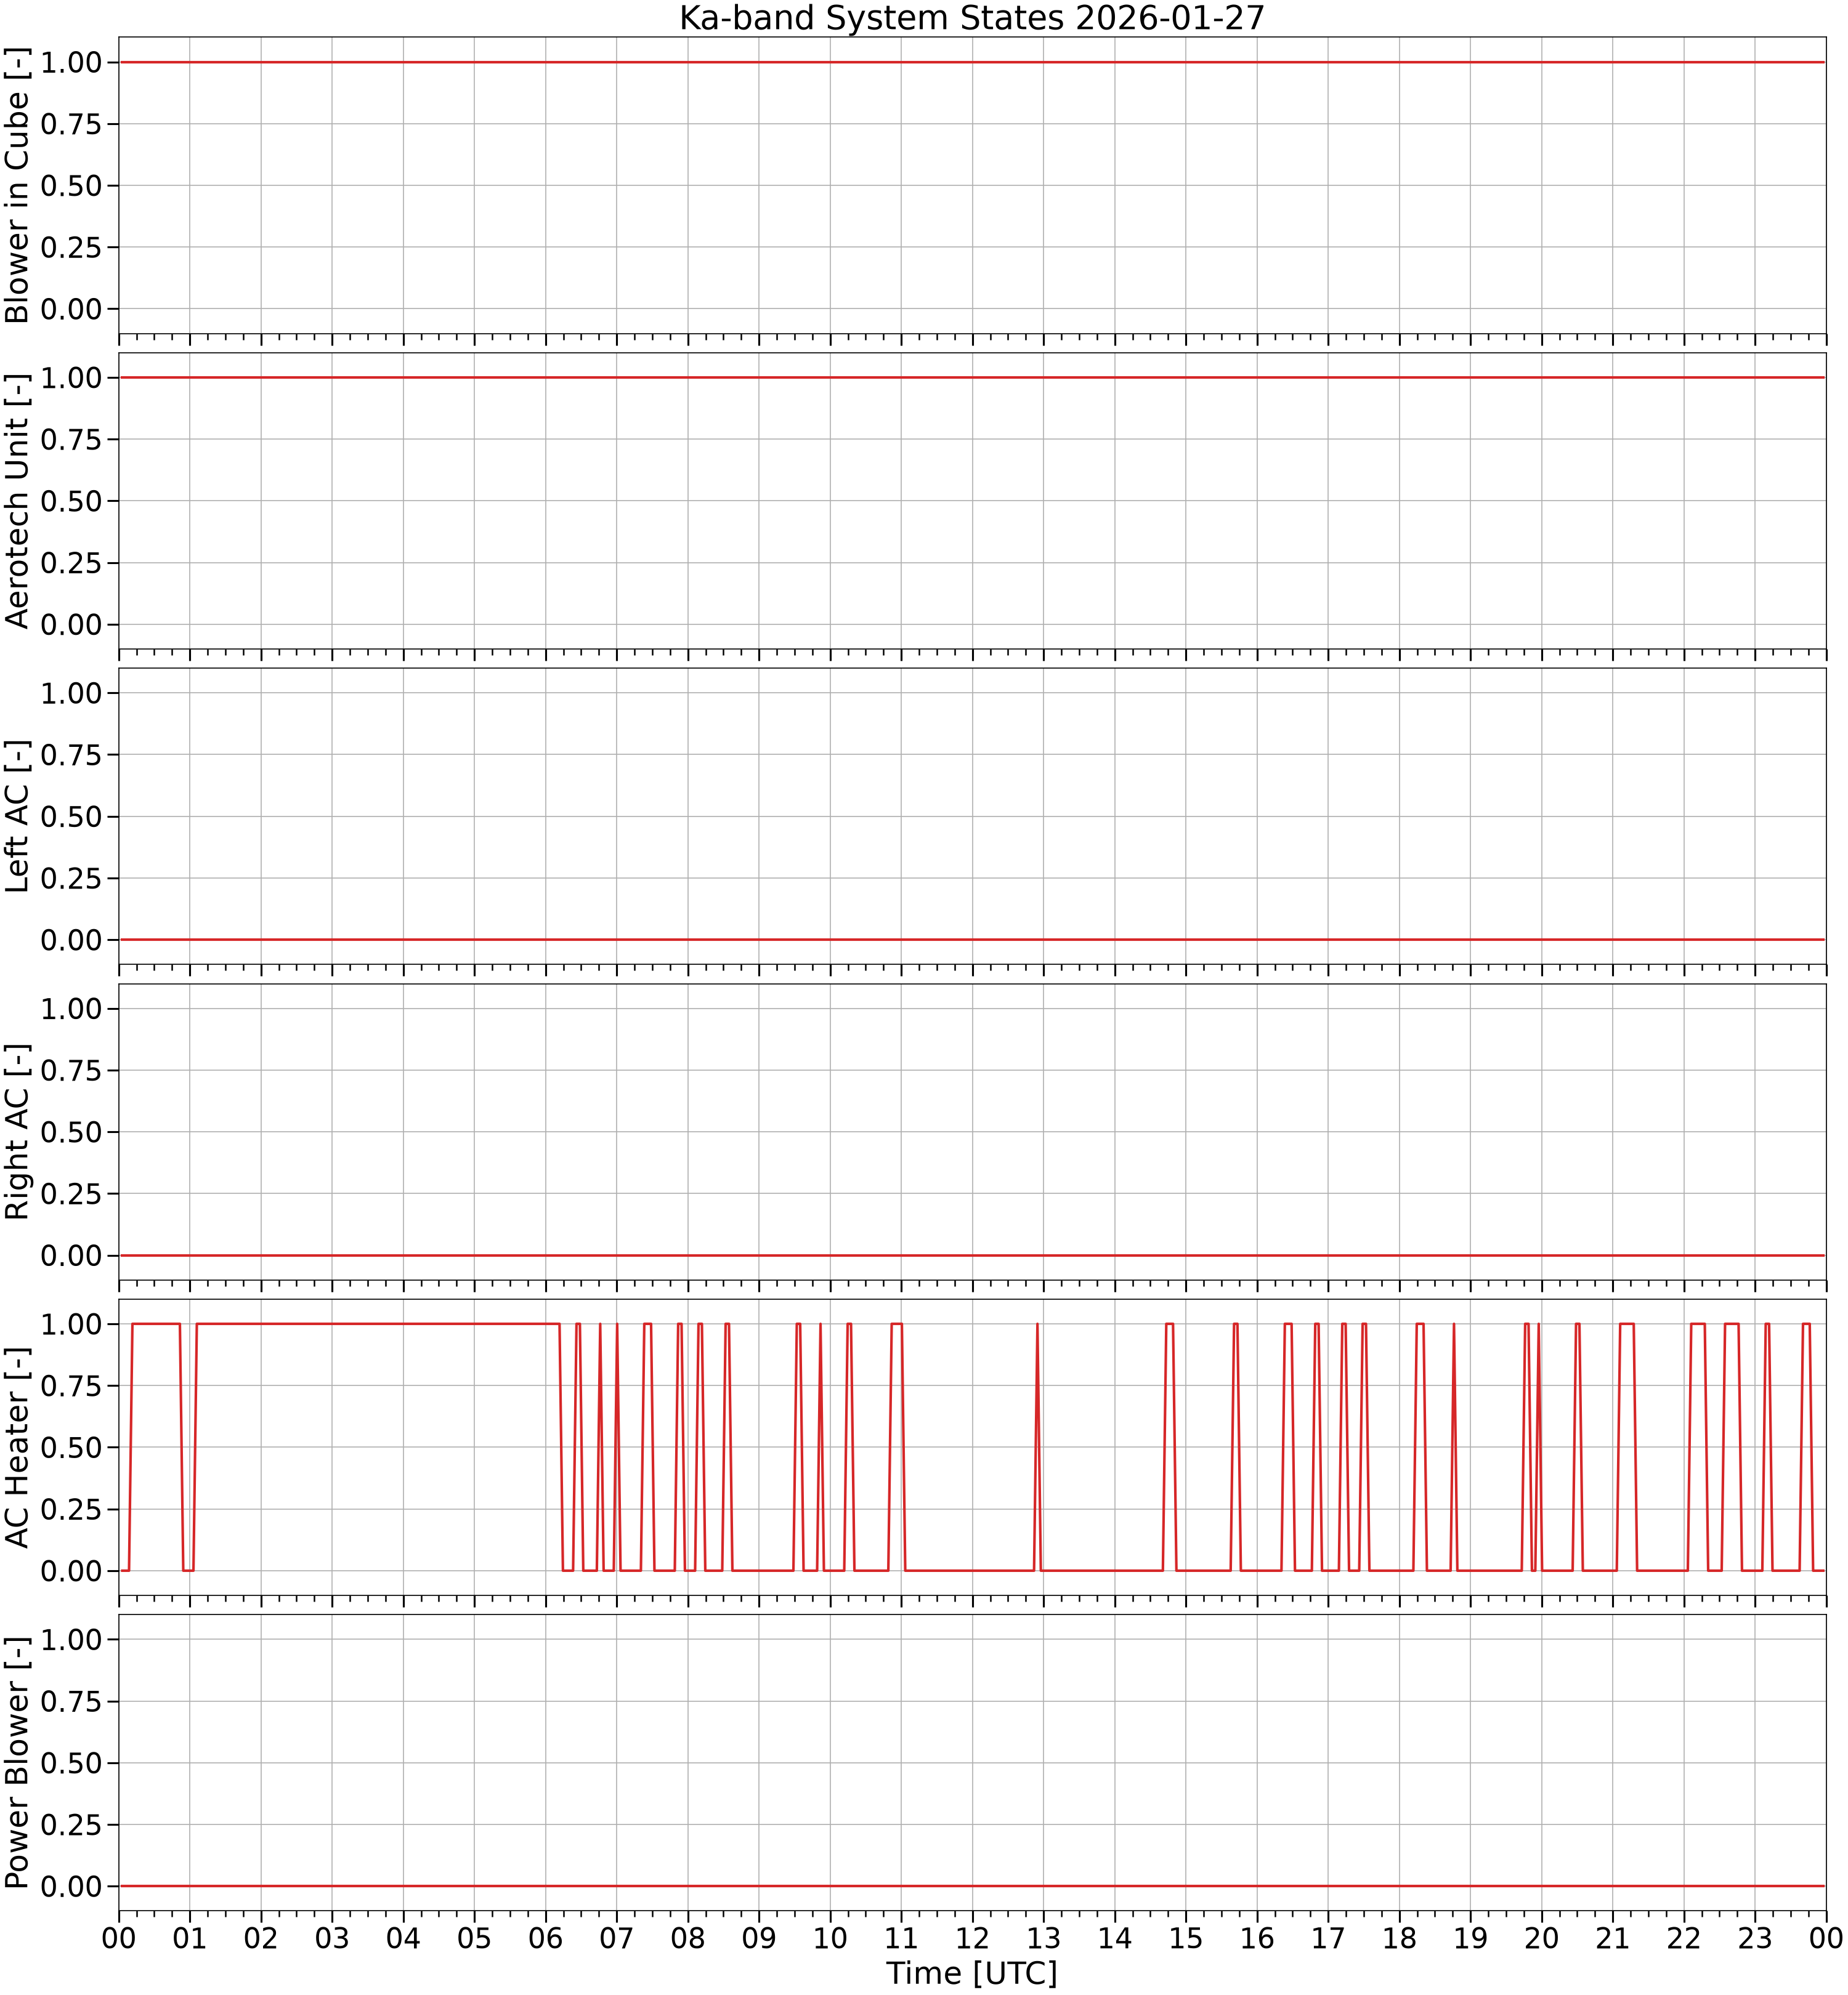Image resolution: width=1848 pixels, height=1995 pixels.
Task: Click the Time [UTC] x-axis label
Action: point(972,1973)
